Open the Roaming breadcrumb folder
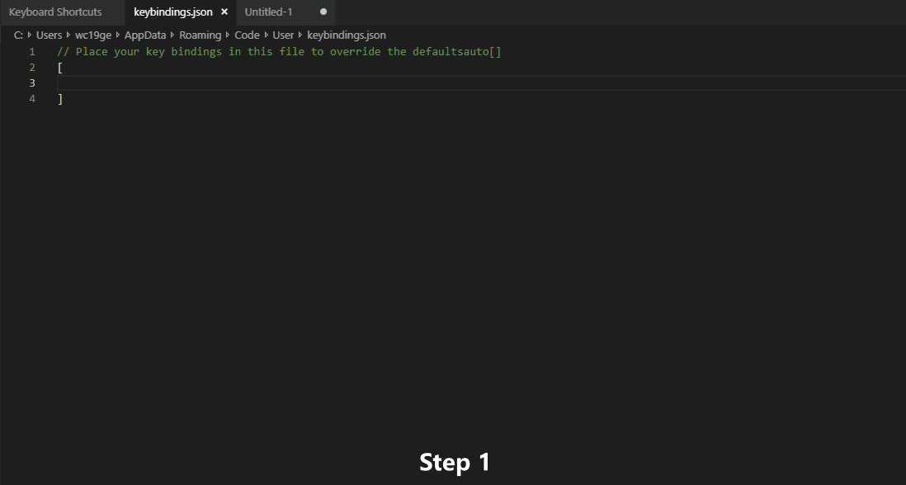Image resolution: width=906 pixels, height=485 pixels. [200, 35]
